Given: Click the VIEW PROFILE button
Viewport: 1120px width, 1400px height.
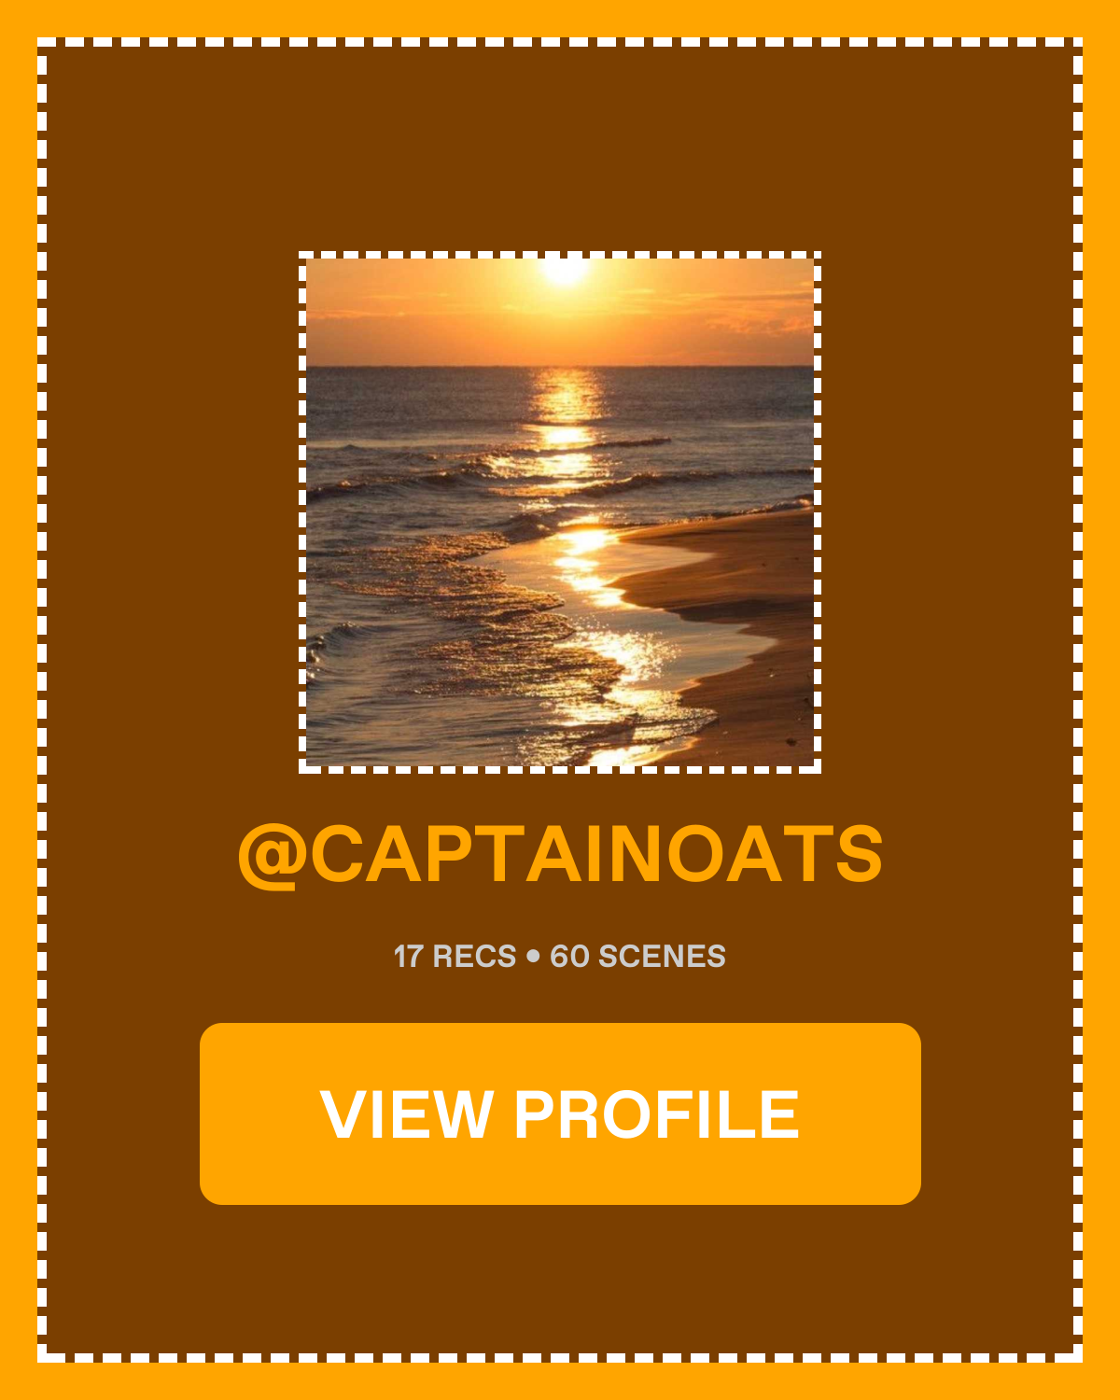Looking at the screenshot, I should [560, 1113].
